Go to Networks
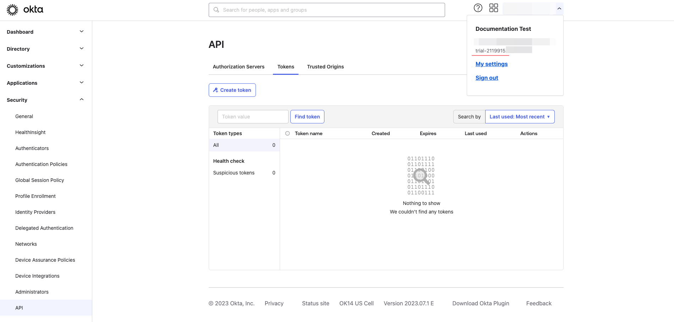This screenshot has height=322, width=674. click(x=26, y=244)
